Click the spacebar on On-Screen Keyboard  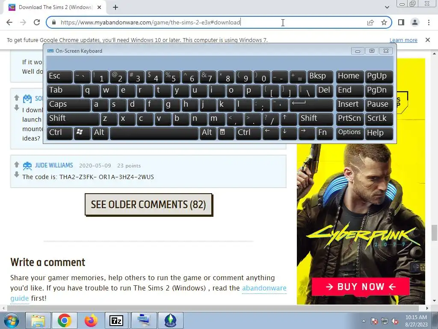tap(154, 133)
